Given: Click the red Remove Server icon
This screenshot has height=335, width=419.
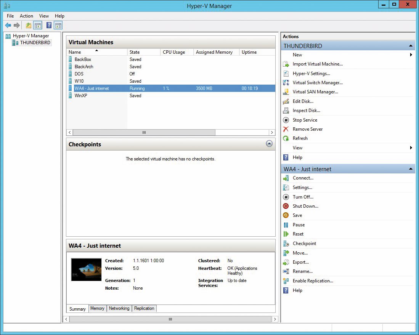Looking at the screenshot, I should coord(286,129).
